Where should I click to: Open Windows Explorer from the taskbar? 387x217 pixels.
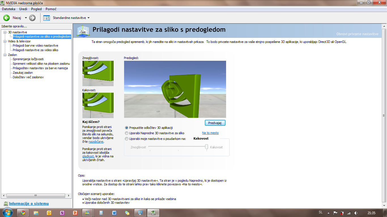36,213
